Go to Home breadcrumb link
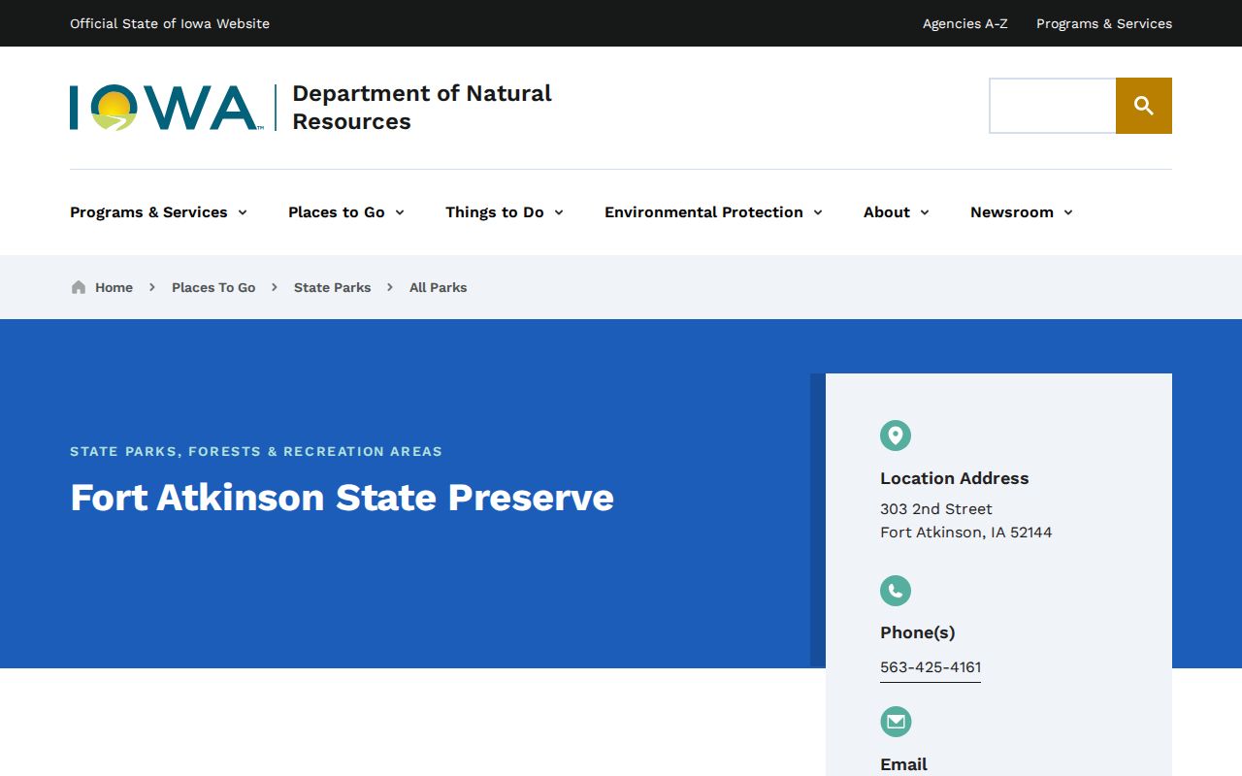 point(114,287)
